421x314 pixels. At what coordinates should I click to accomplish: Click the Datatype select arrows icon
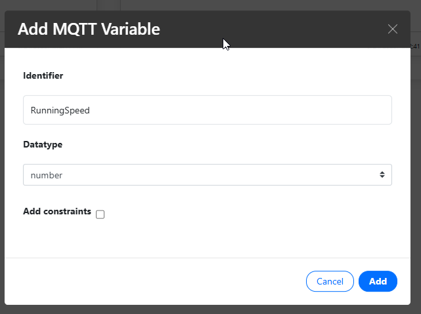coord(382,174)
